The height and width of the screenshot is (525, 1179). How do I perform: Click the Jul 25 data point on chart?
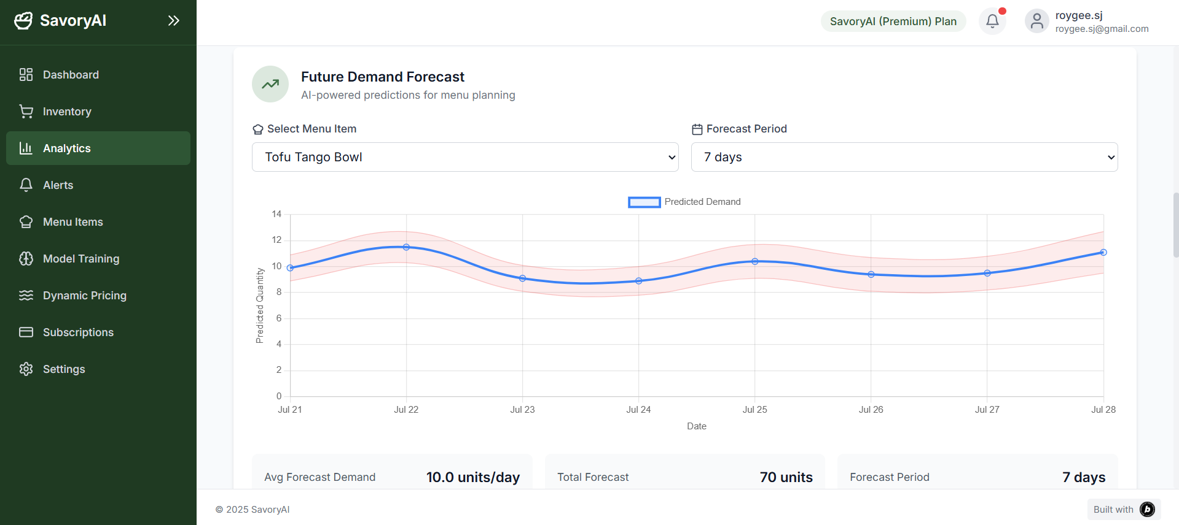coord(755,261)
